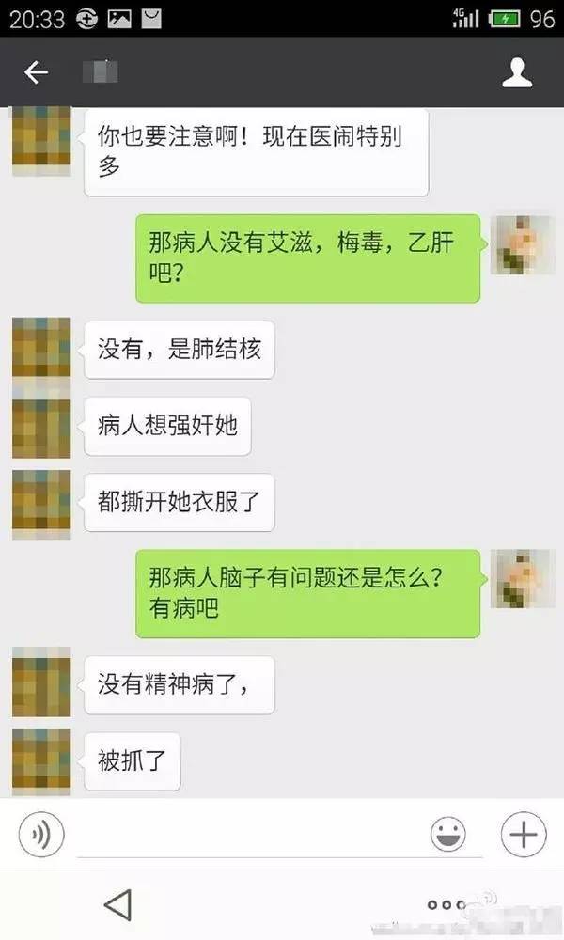The image size is (564, 940).
Task: Tap the Android back triangle button
Action: coord(118,904)
